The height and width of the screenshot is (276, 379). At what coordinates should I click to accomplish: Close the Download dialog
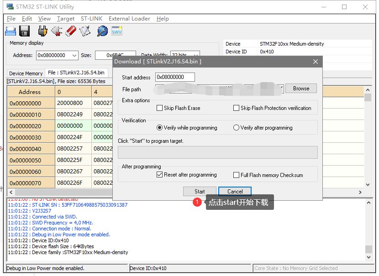pyautogui.click(x=316, y=62)
